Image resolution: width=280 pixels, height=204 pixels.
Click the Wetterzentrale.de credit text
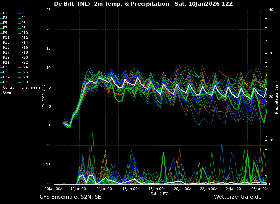(238, 197)
